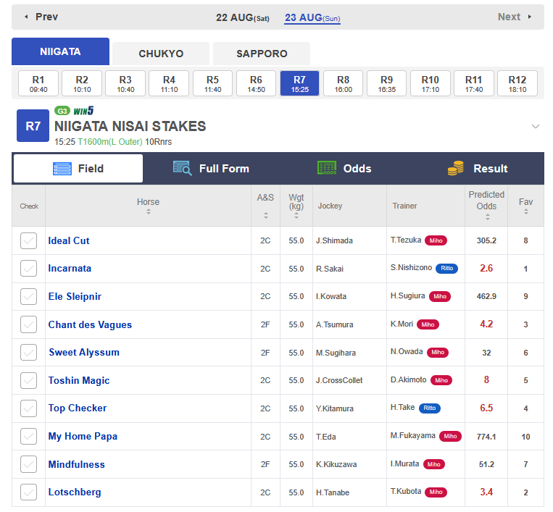Select the NIIGATA racecourse tab
The image size is (553, 512).
tap(60, 51)
